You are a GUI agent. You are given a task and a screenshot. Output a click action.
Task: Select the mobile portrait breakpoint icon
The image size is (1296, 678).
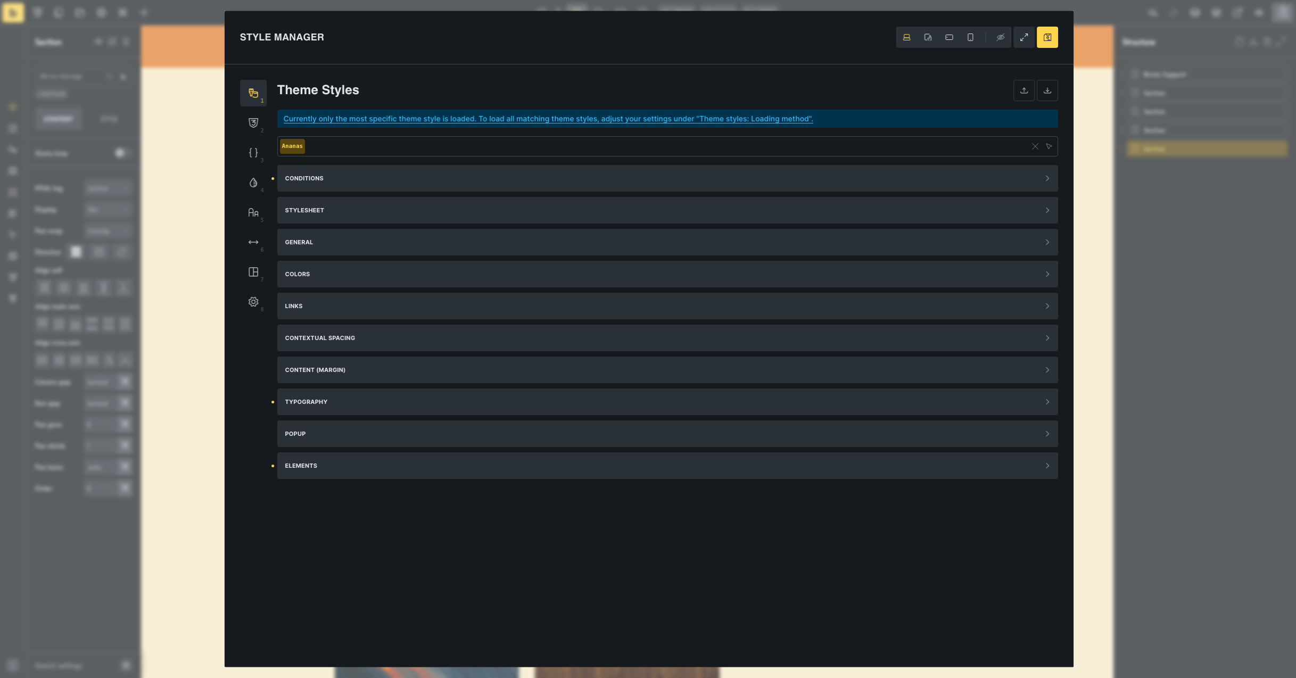pyautogui.click(x=970, y=37)
